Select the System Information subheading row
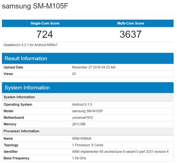177x164 pixels. click(88, 97)
